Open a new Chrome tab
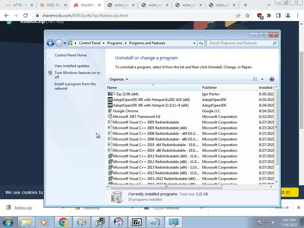 pos(246,5)
